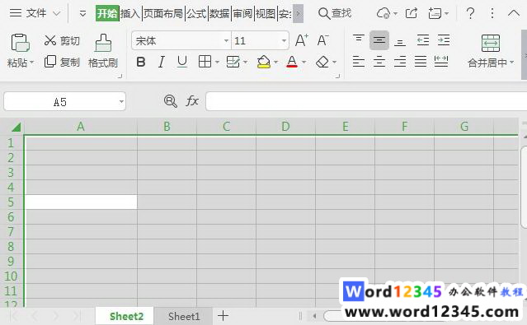This screenshot has height=325, width=527.
Task: Open the 公式 ribbon tab
Action: tap(196, 13)
